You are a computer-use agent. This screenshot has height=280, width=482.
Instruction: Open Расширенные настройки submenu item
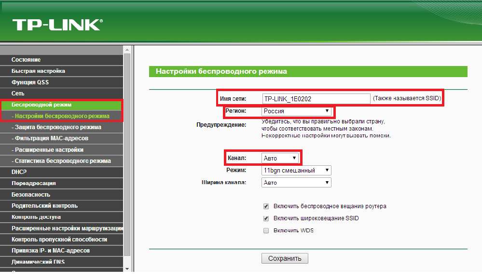(x=61, y=150)
